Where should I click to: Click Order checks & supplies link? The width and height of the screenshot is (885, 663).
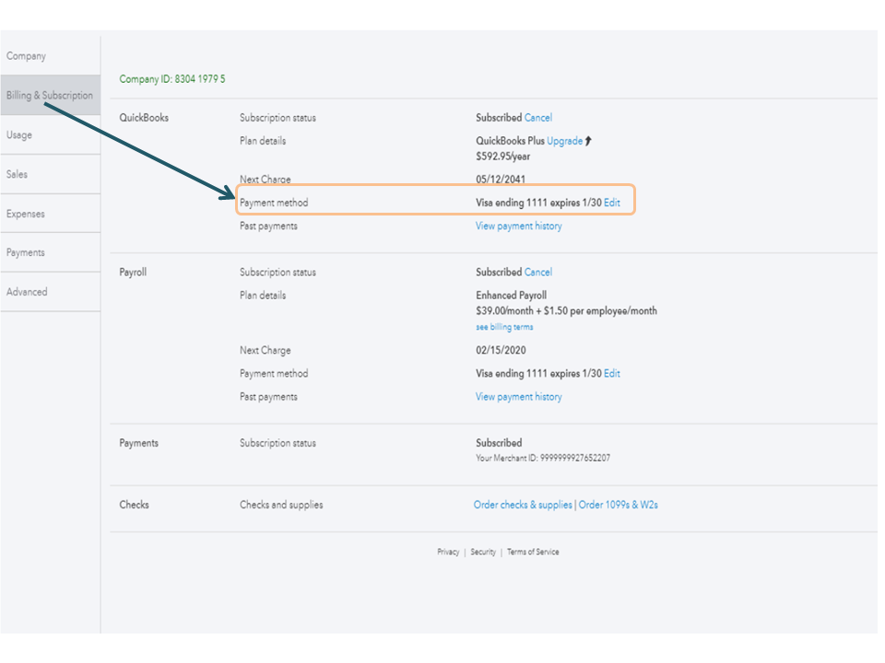(x=523, y=505)
